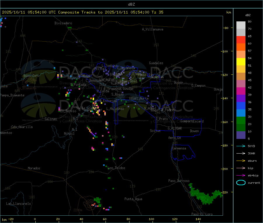
Task: Click the 'Los_Toldos' map label
Action: [116, 168]
